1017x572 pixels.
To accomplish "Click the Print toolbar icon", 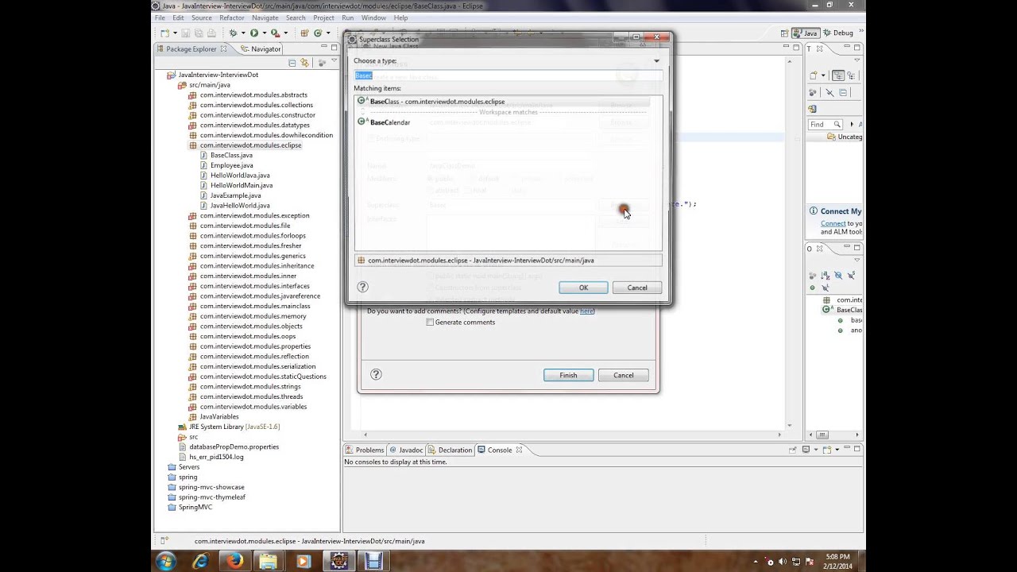I will [211, 33].
